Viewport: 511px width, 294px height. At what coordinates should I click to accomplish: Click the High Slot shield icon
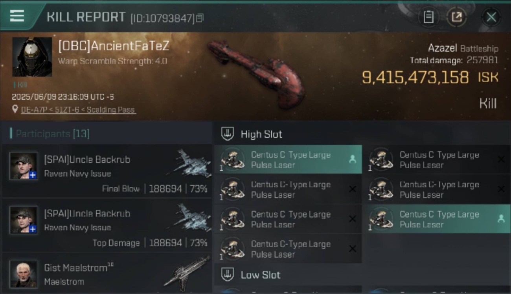(x=227, y=134)
